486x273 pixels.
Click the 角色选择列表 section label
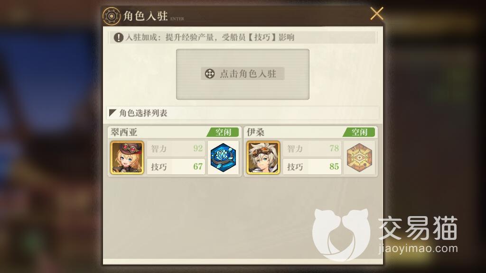coord(143,113)
